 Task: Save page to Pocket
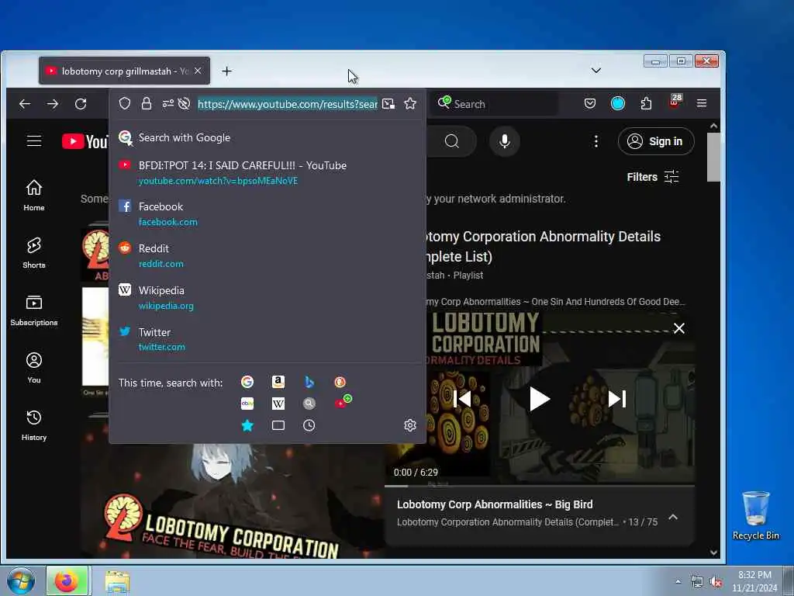590,104
